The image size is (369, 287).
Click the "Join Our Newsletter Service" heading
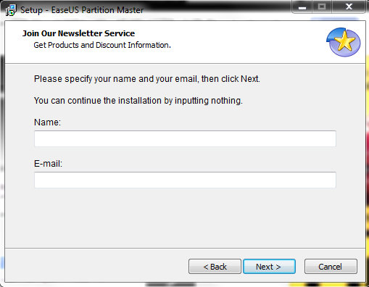[78, 33]
